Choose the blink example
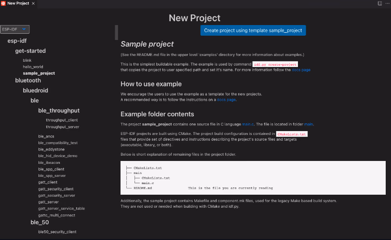This screenshot has height=240, width=391. (x=27, y=60)
